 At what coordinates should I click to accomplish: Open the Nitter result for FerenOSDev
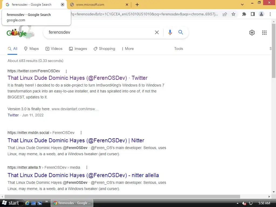click(x=76, y=140)
